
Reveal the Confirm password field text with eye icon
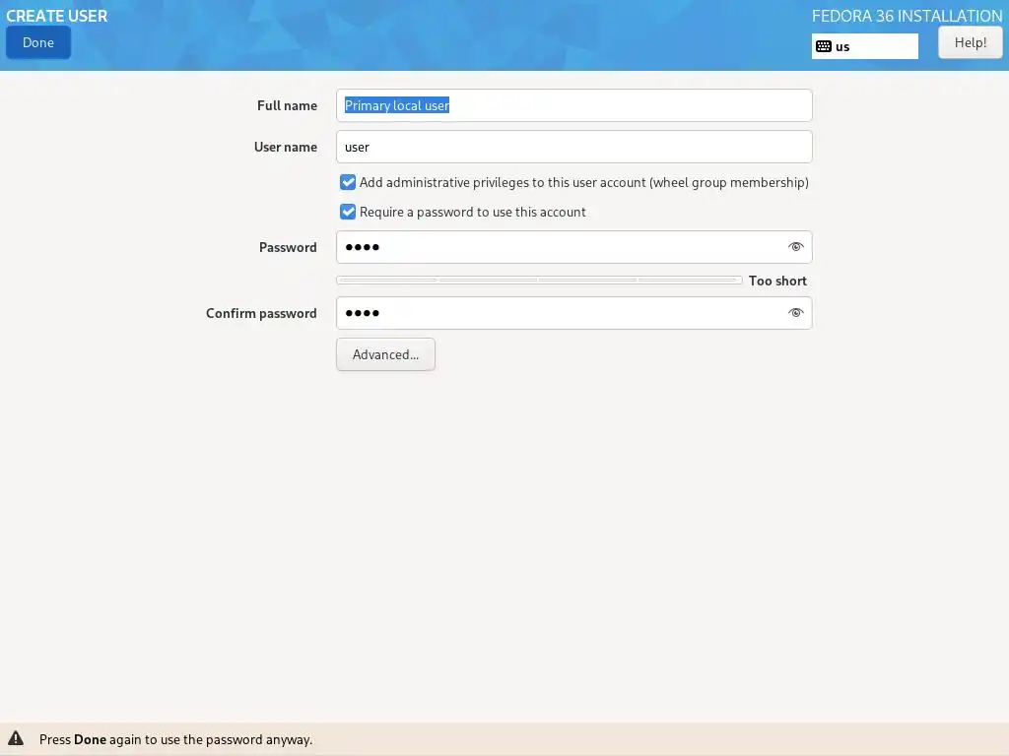coord(796,313)
